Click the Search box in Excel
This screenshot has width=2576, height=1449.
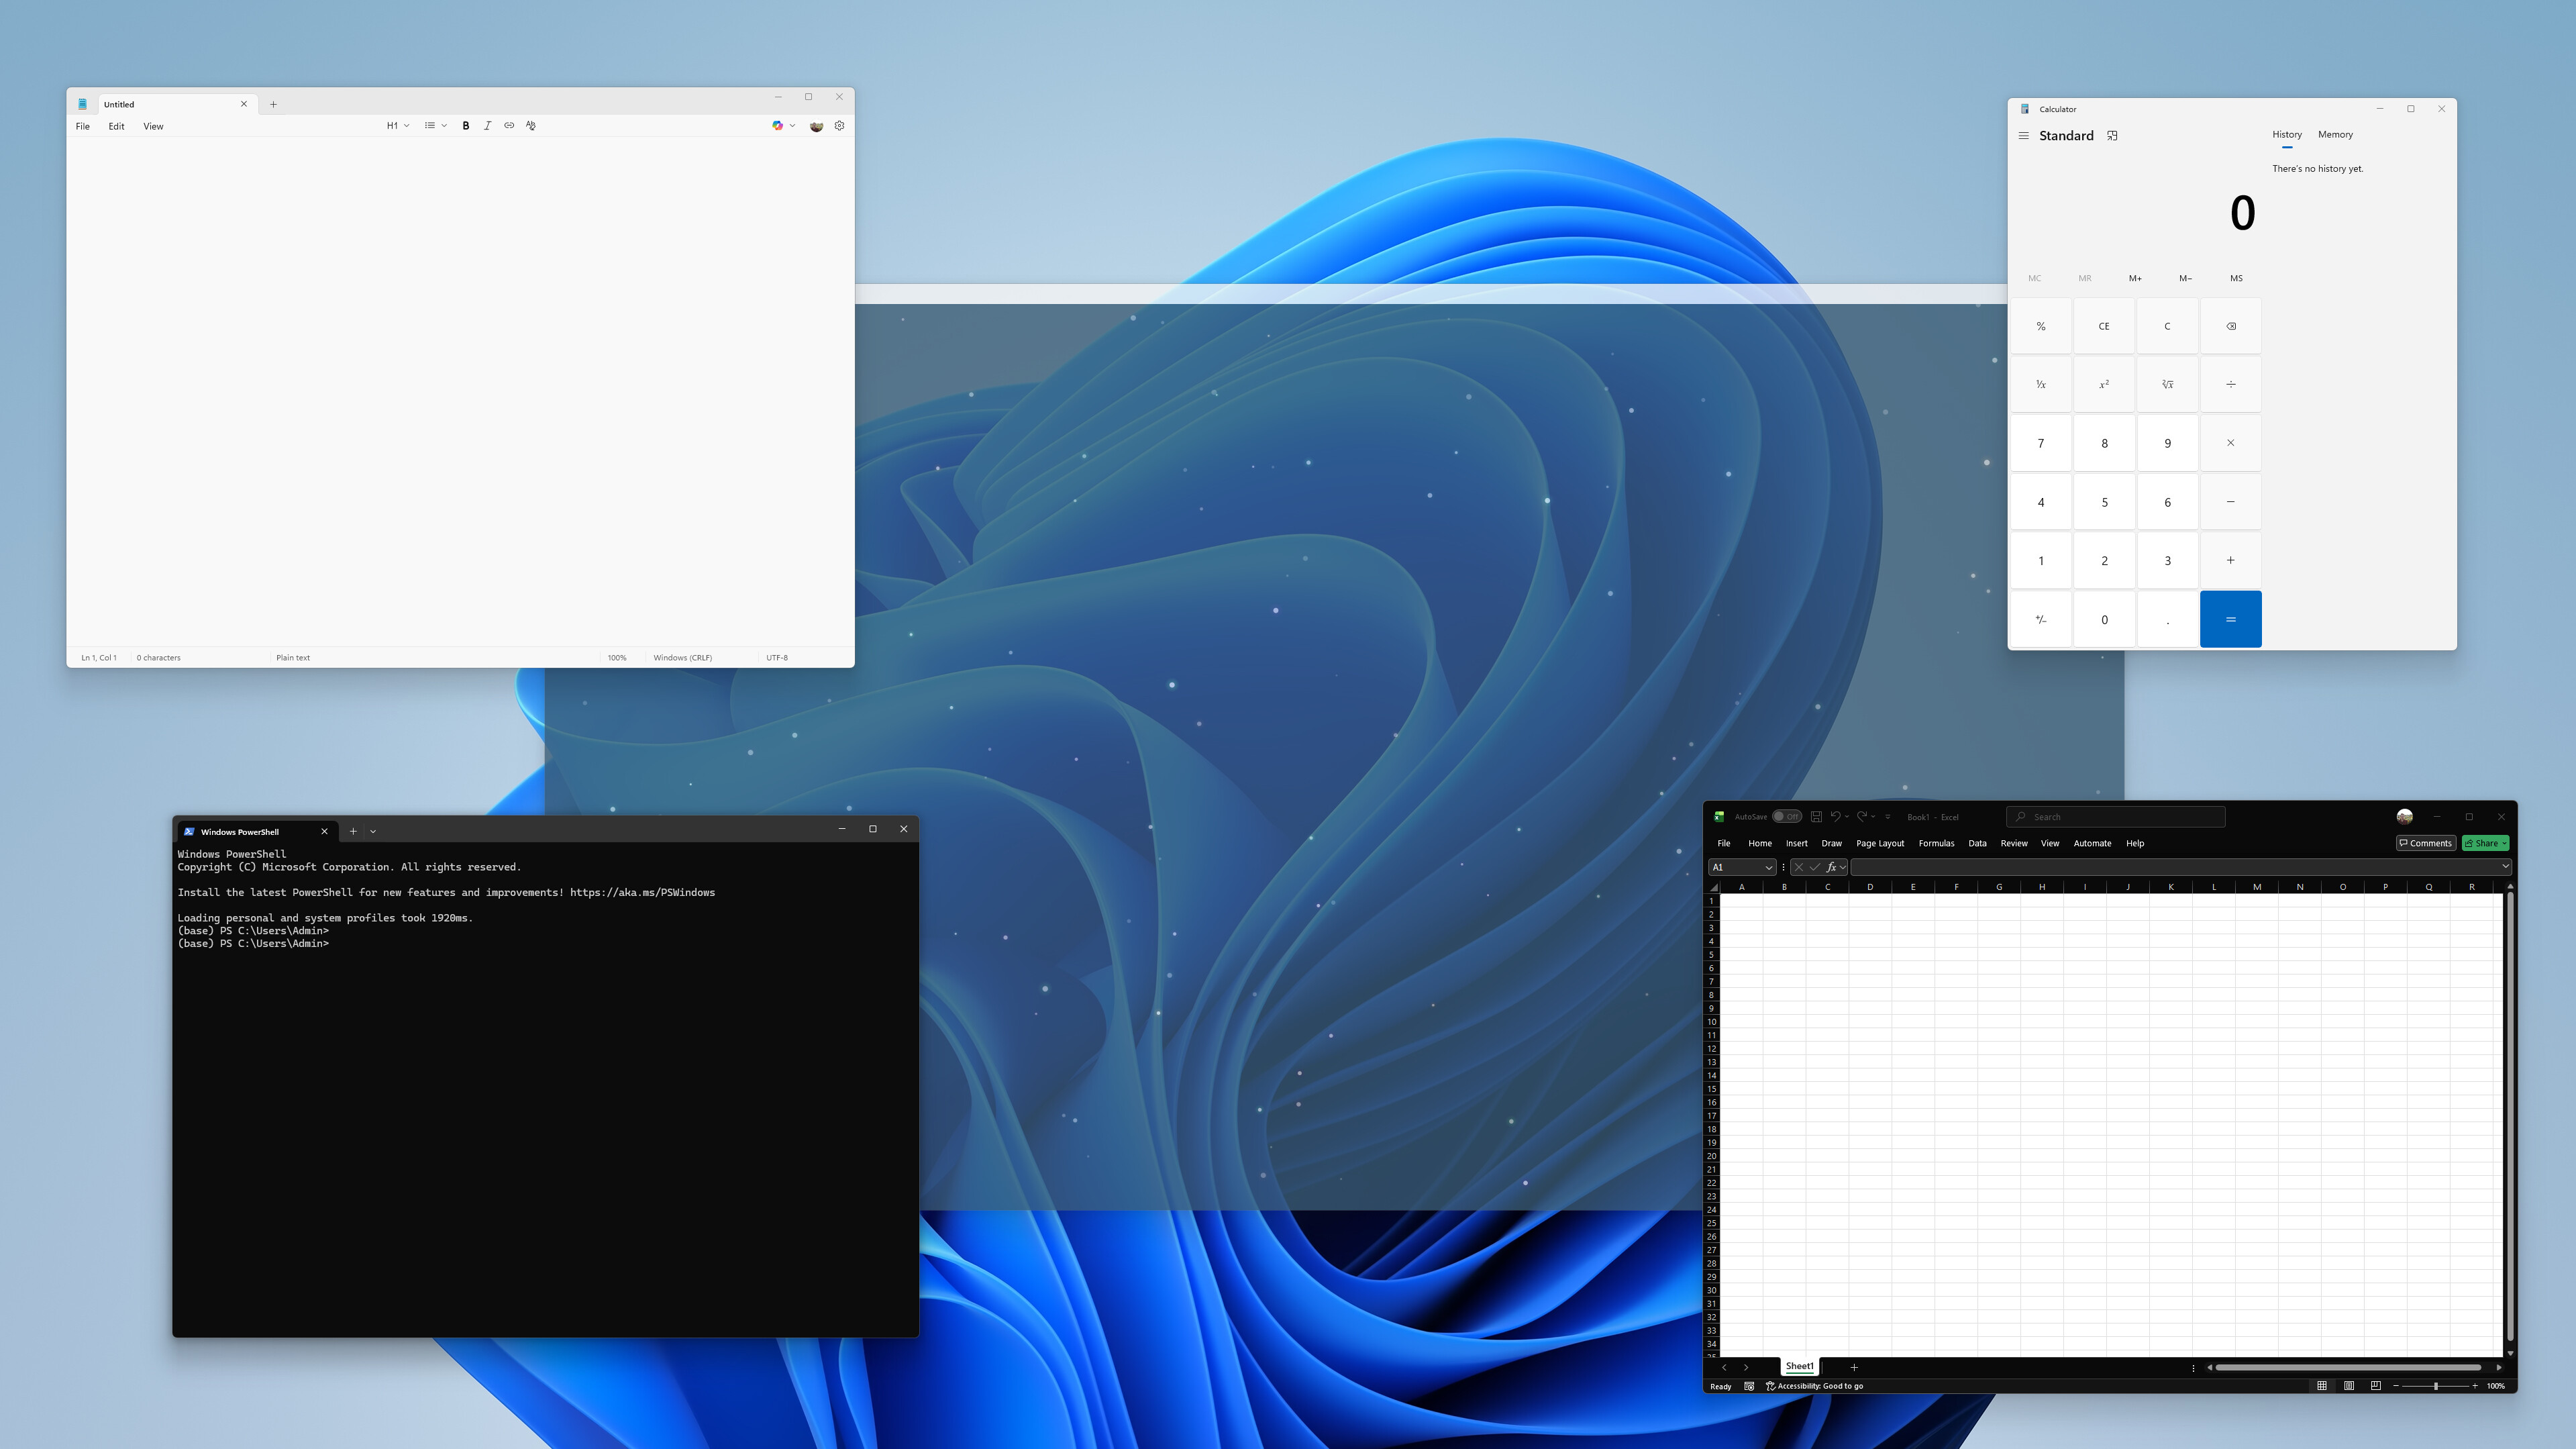[x=2114, y=816]
